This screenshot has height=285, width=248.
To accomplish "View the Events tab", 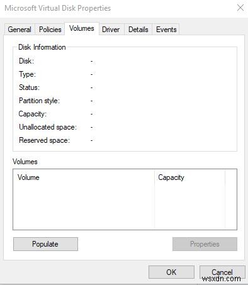I will click(166, 30).
